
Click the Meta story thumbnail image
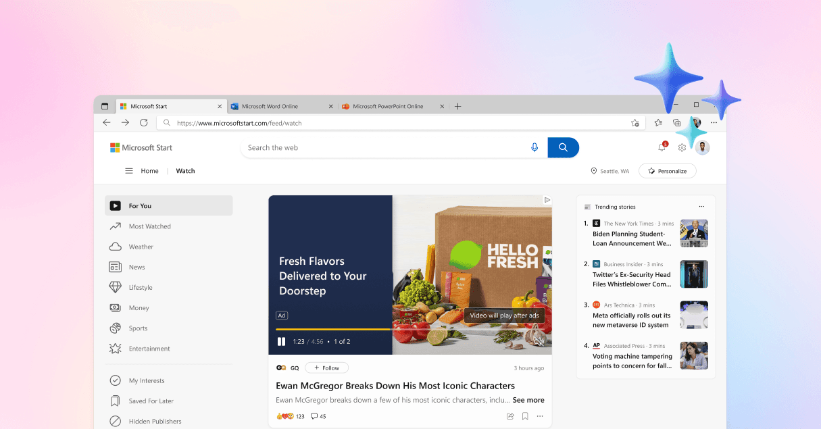tap(694, 315)
